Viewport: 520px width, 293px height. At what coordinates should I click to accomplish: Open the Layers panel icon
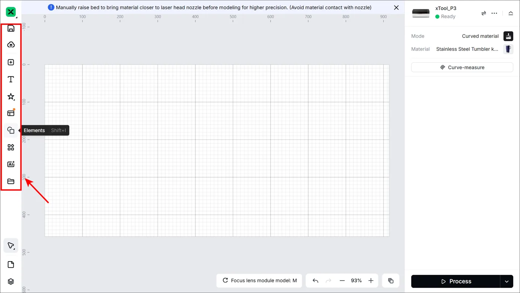tap(11, 282)
